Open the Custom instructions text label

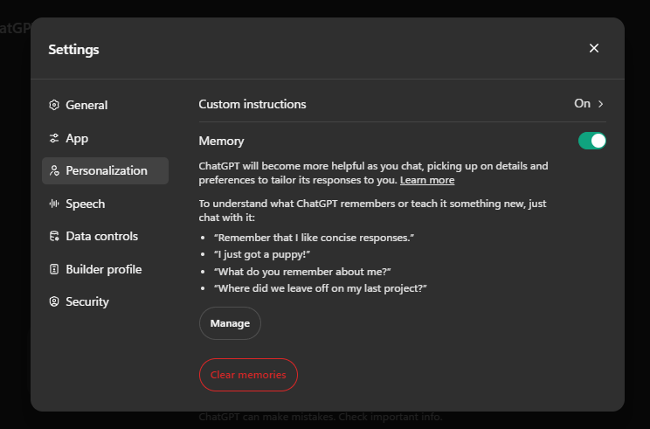[252, 104]
